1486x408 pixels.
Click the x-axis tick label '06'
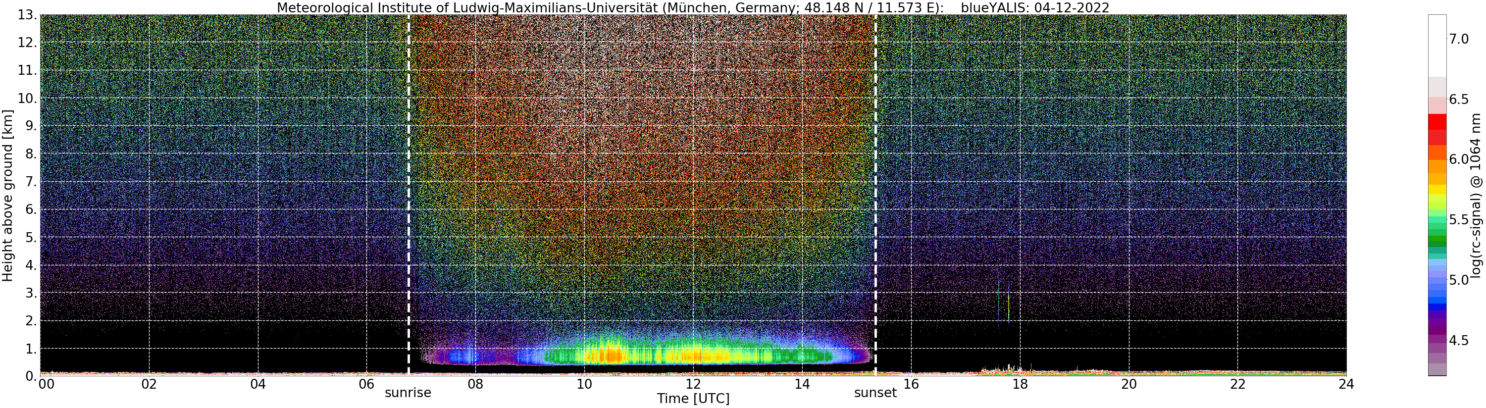tap(367, 383)
